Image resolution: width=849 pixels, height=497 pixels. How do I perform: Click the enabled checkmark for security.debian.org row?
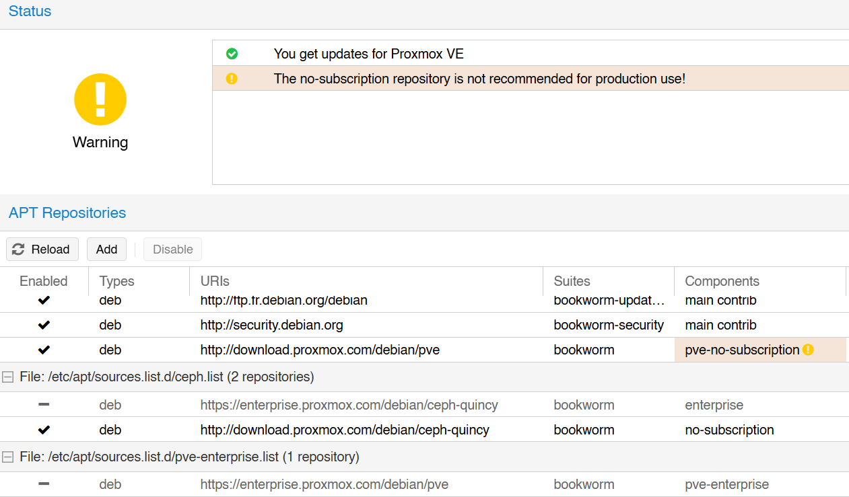tap(44, 325)
